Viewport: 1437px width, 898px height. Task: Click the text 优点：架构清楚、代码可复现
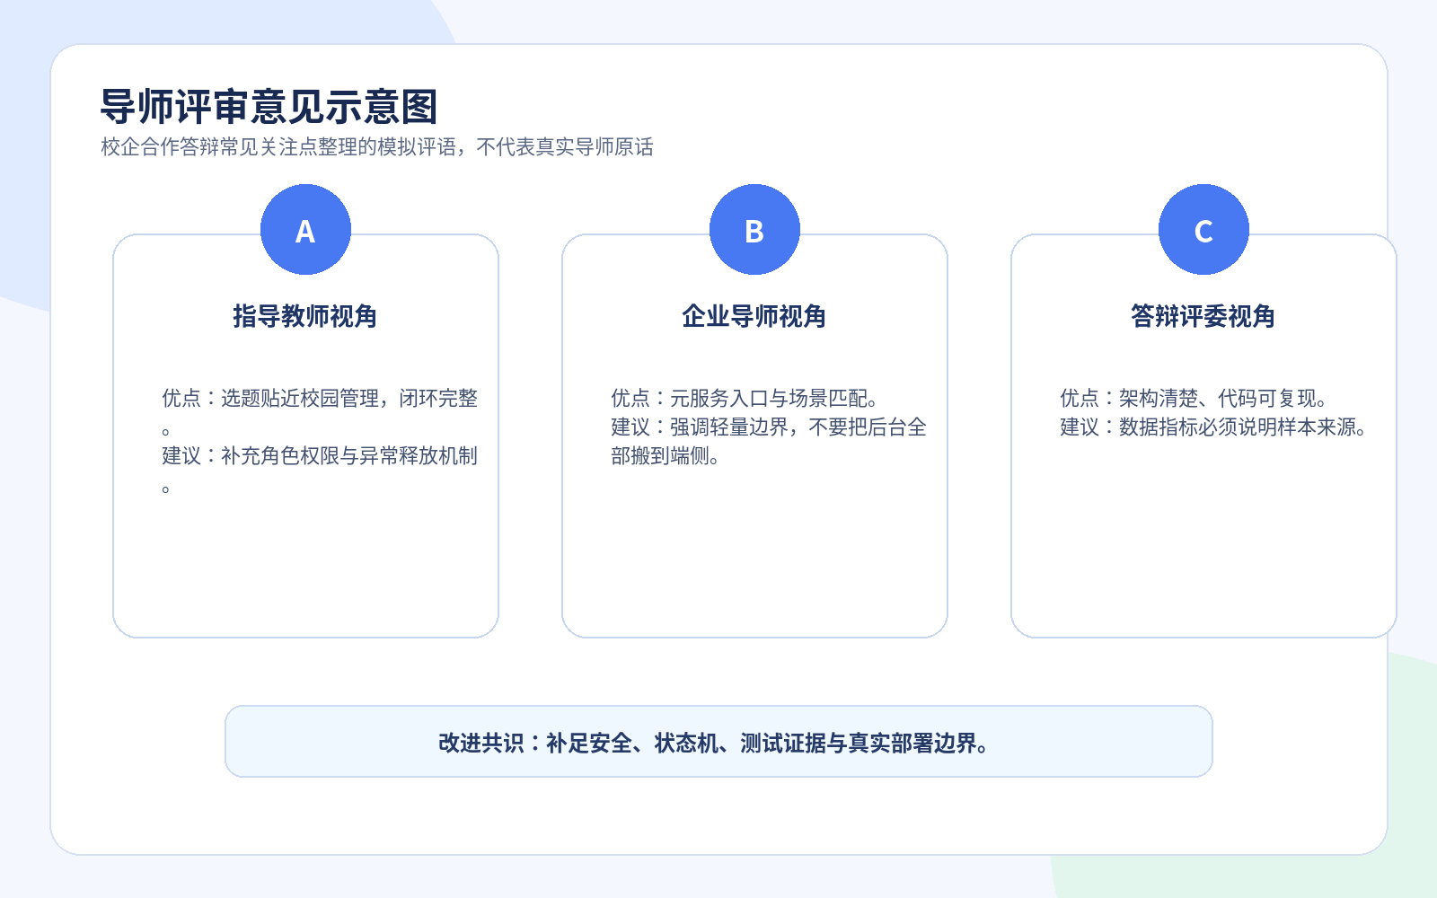(x=1194, y=398)
